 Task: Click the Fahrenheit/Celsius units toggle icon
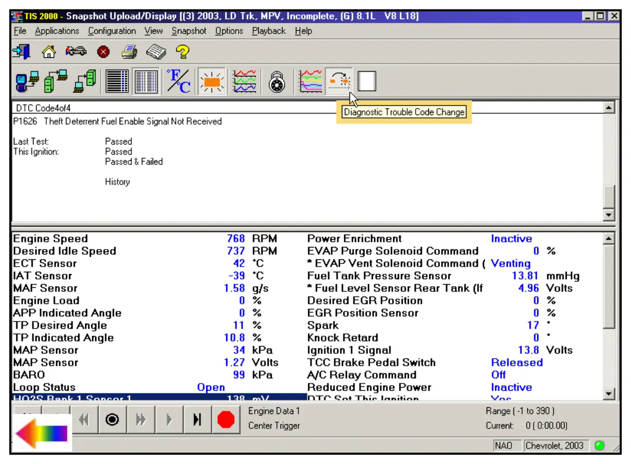point(178,81)
